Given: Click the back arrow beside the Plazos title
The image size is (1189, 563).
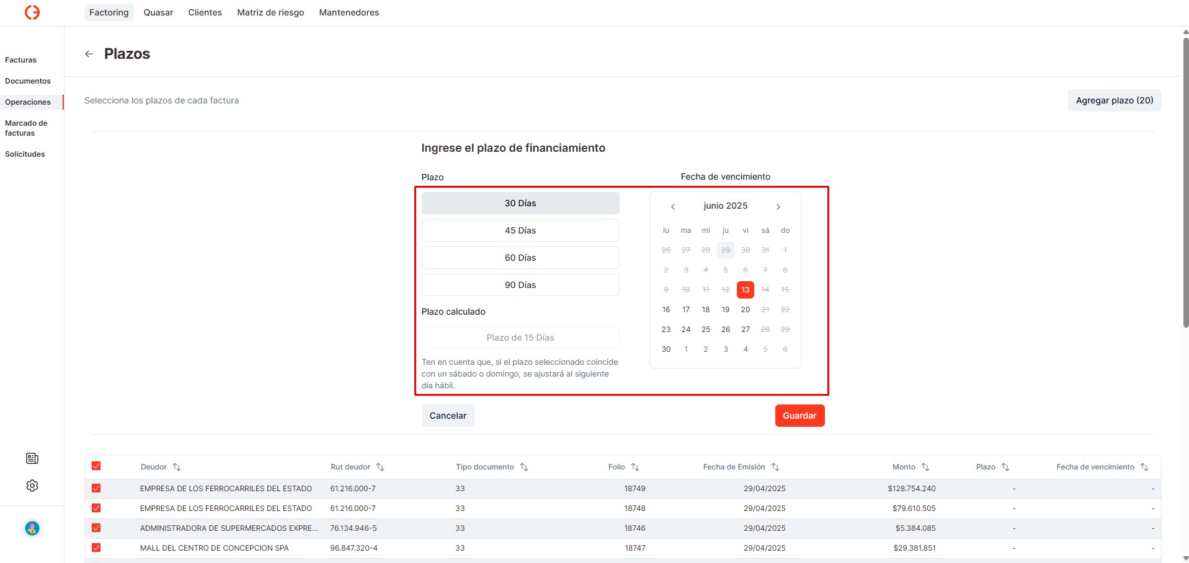Looking at the screenshot, I should tap(89, 54).
